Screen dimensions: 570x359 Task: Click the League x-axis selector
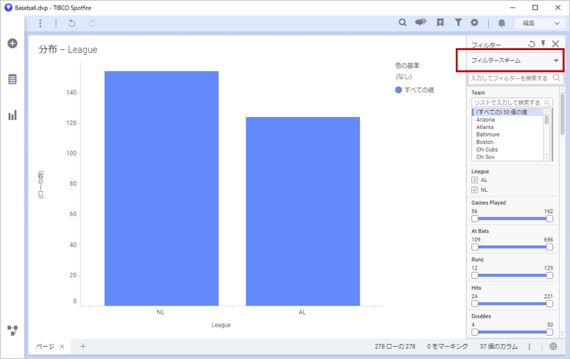coord(221,325)
